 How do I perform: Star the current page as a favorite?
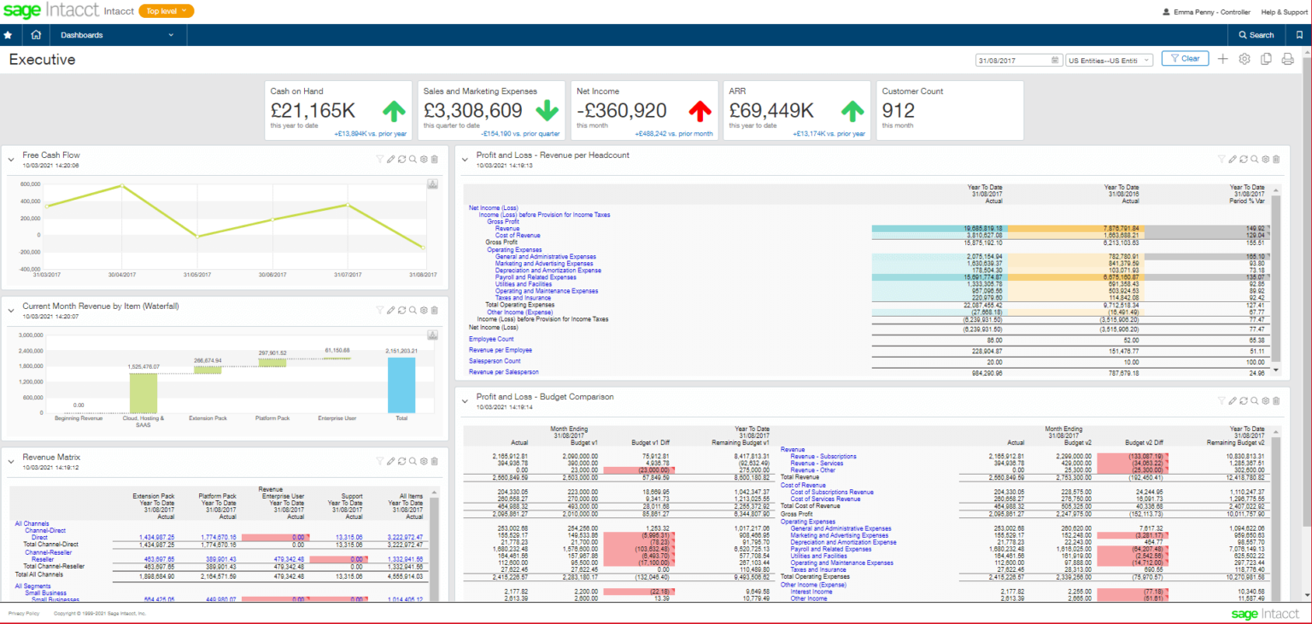[8, 35]
